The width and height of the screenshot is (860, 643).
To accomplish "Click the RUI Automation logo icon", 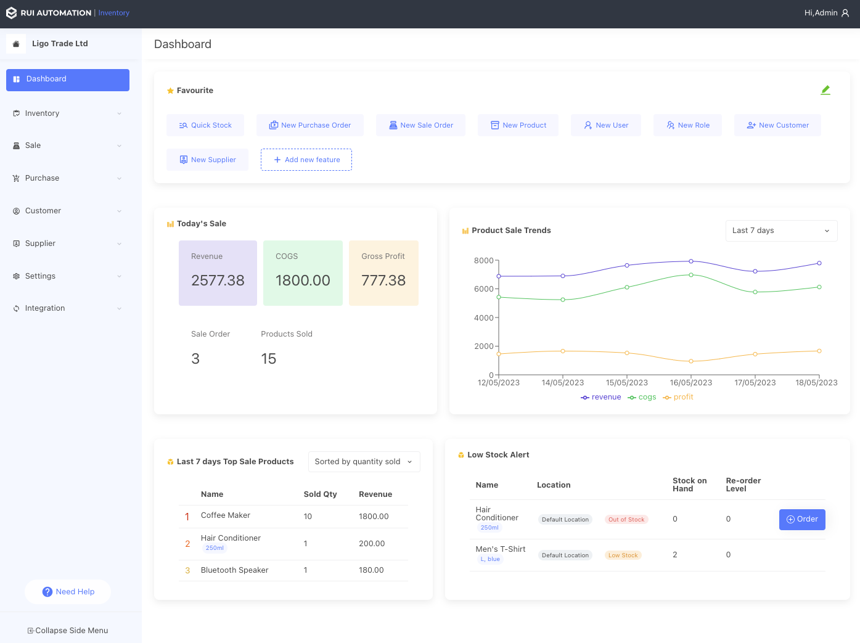I will point(10,12).
